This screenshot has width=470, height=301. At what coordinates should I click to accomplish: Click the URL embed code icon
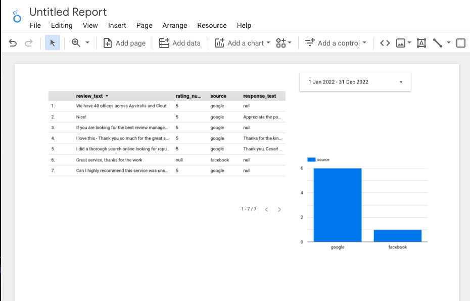point(385,43)
